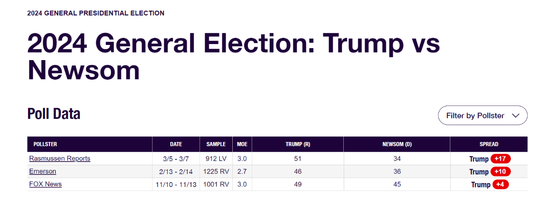Click the red +4 spread badge
The image size is (535, 203).
[x=501, y=185]
